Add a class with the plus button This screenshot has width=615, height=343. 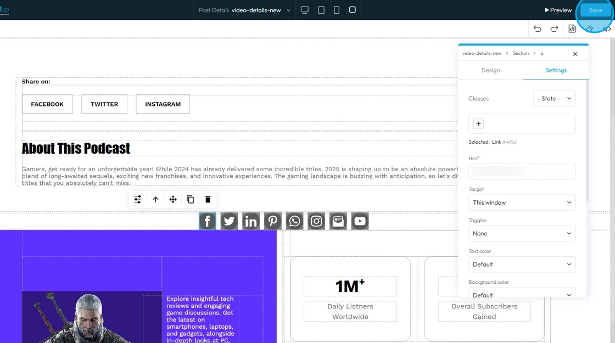(x=478, y=124)
